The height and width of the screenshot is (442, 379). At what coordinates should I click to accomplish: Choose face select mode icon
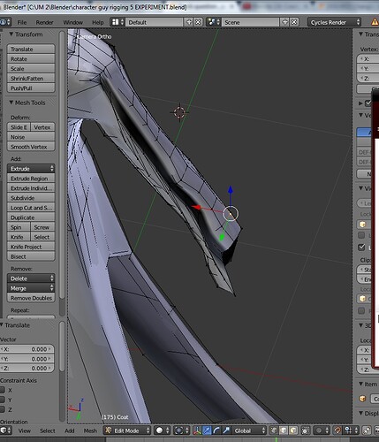click(293, 431)
